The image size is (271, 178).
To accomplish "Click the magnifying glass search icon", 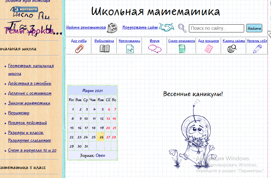I will [x=182, y=28].
